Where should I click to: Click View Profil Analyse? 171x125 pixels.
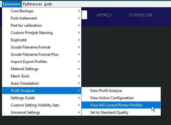[x=121, y=91]
